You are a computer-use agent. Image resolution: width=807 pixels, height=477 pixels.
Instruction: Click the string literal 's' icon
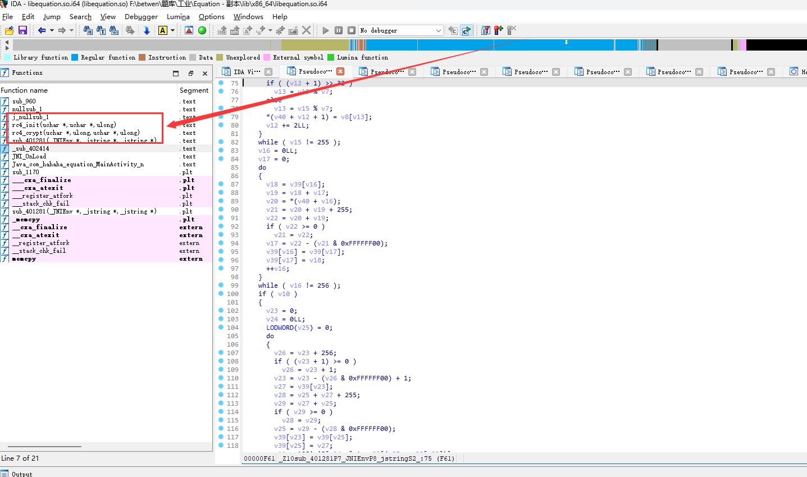click(x=261, y=30)
